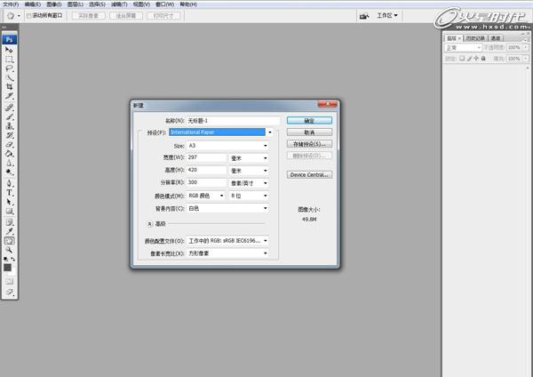Click the 名称 field containing 无标题-1
This screenshot has width=533, height=377.
233,120
